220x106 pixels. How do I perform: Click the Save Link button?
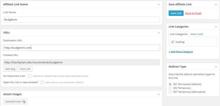176,13
